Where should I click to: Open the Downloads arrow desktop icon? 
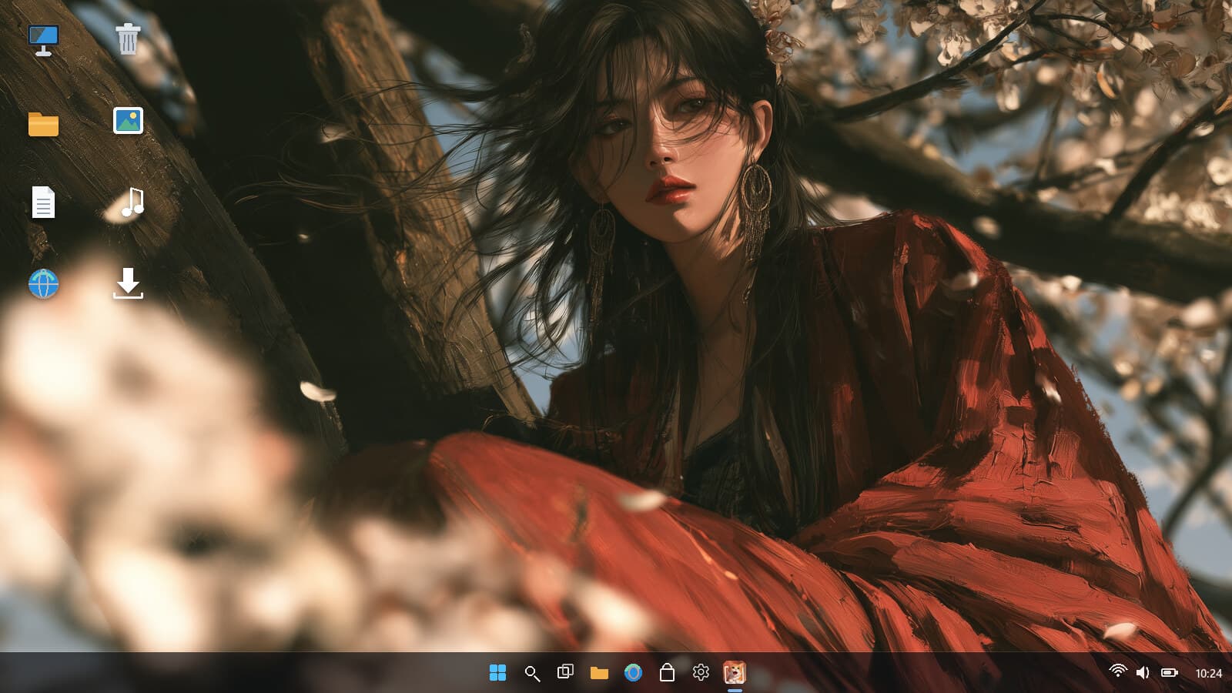(128, 283)
